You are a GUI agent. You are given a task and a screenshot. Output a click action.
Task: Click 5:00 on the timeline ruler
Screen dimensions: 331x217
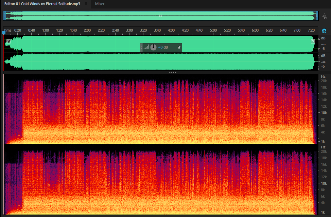(x=213, y=30)
